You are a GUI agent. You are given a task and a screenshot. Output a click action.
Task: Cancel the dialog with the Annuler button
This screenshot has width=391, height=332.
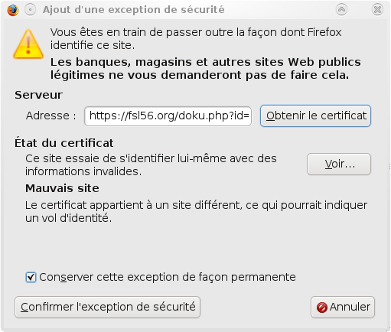pyautogui.click(x=343, y=307)
